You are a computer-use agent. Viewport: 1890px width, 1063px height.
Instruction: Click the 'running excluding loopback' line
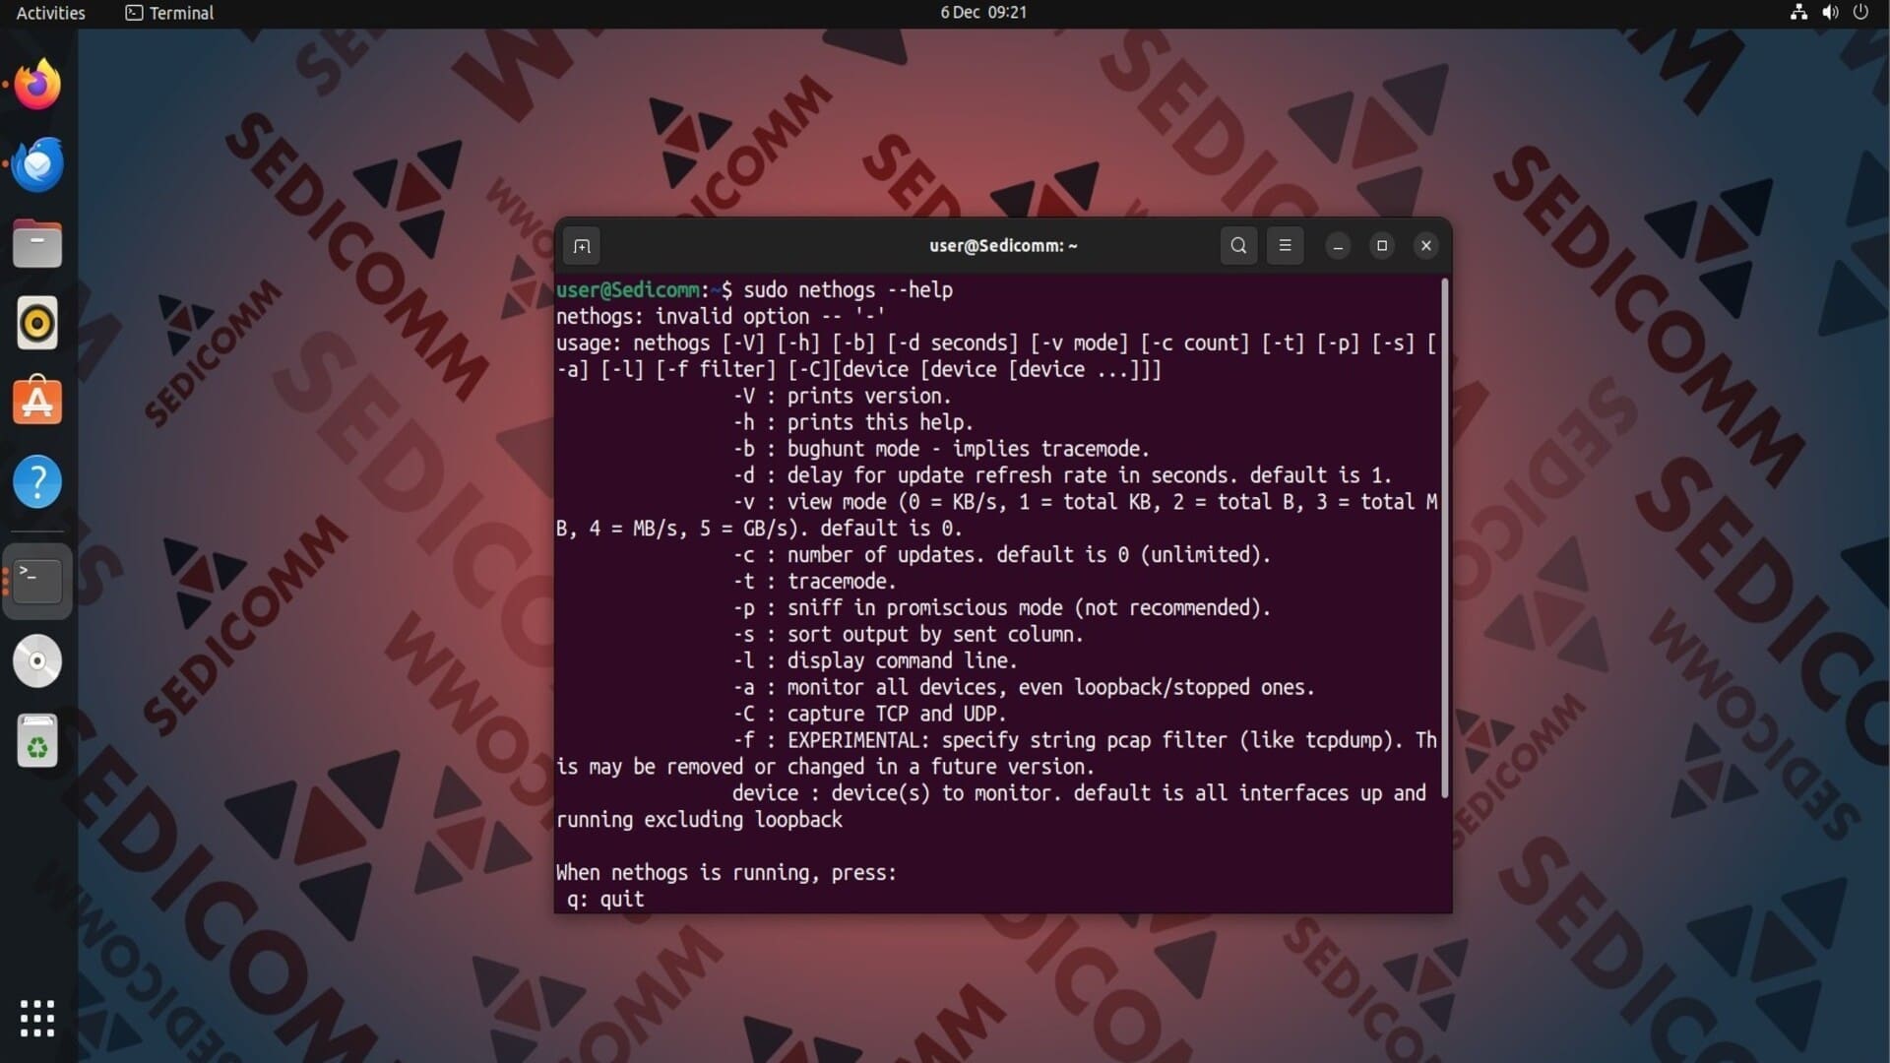700,821
